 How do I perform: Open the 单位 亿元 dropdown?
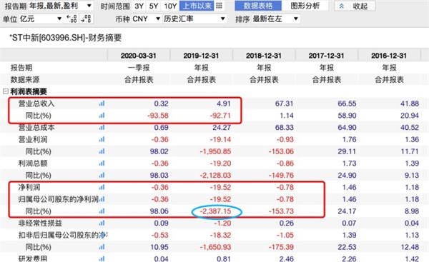click(x=41, y=19)
